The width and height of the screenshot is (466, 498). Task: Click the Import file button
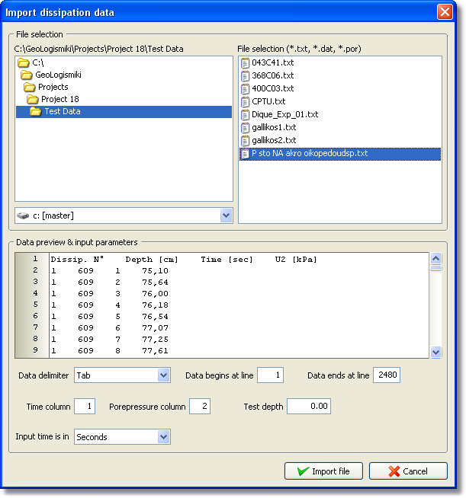(x=323, y=471)
